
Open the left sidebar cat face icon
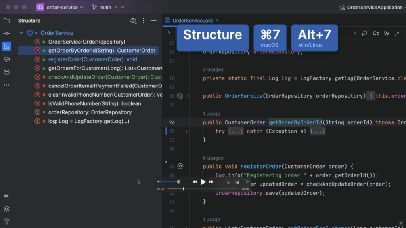[x=6, y=72]
